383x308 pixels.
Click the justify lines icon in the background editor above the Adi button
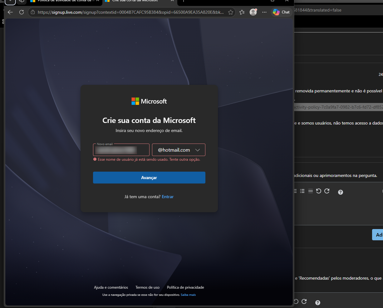click(x=310, y=191)
